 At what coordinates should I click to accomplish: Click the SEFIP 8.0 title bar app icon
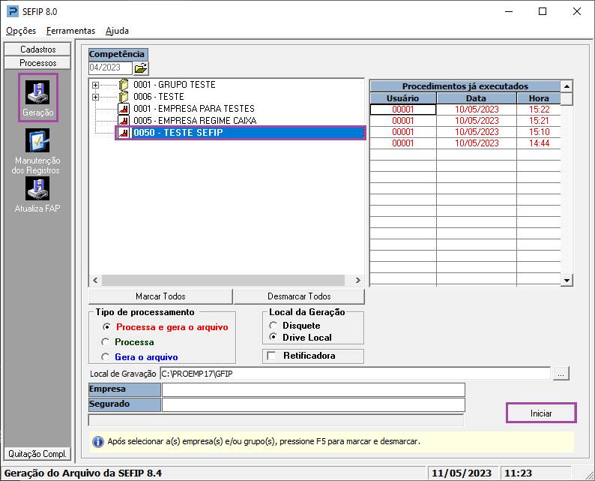point(13,11)
